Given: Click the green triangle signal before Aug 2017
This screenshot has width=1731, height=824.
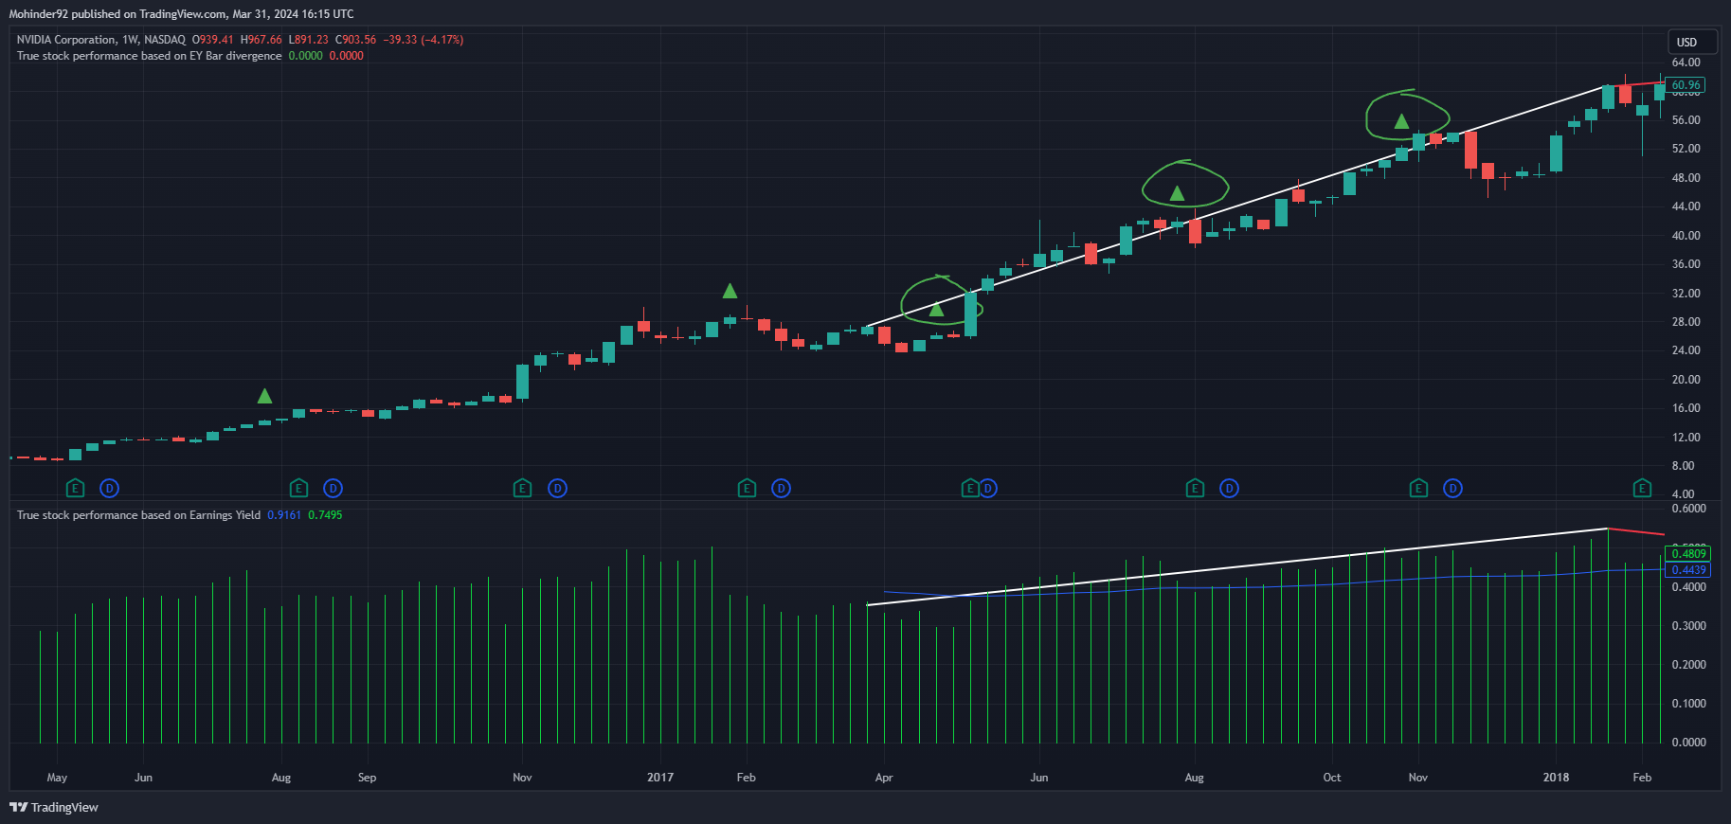Looking at the screenshot, I should click(x=1177, y=193).
